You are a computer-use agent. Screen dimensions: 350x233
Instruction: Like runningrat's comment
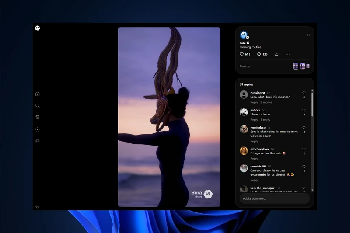(x=304, y=93)
